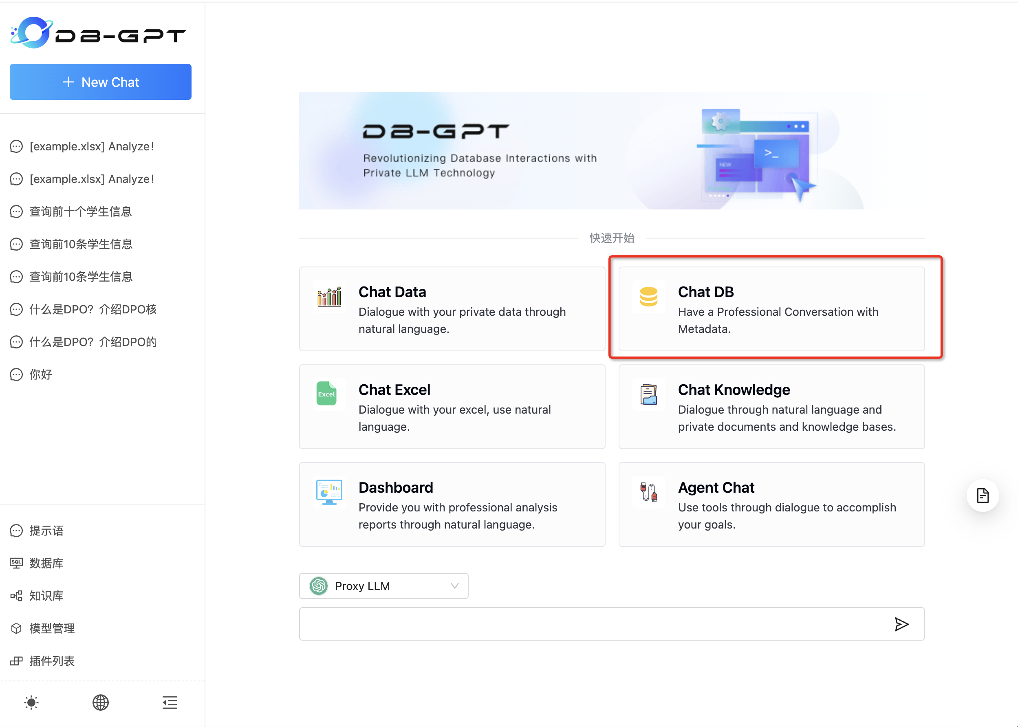Click the New Chat button
This screenshot has height=727, width=1018.
tap(101, 82)
